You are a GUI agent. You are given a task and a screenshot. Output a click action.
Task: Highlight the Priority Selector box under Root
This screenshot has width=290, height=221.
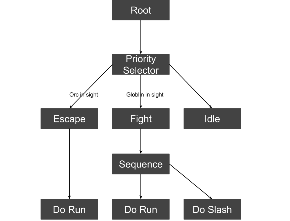[141, 64]
